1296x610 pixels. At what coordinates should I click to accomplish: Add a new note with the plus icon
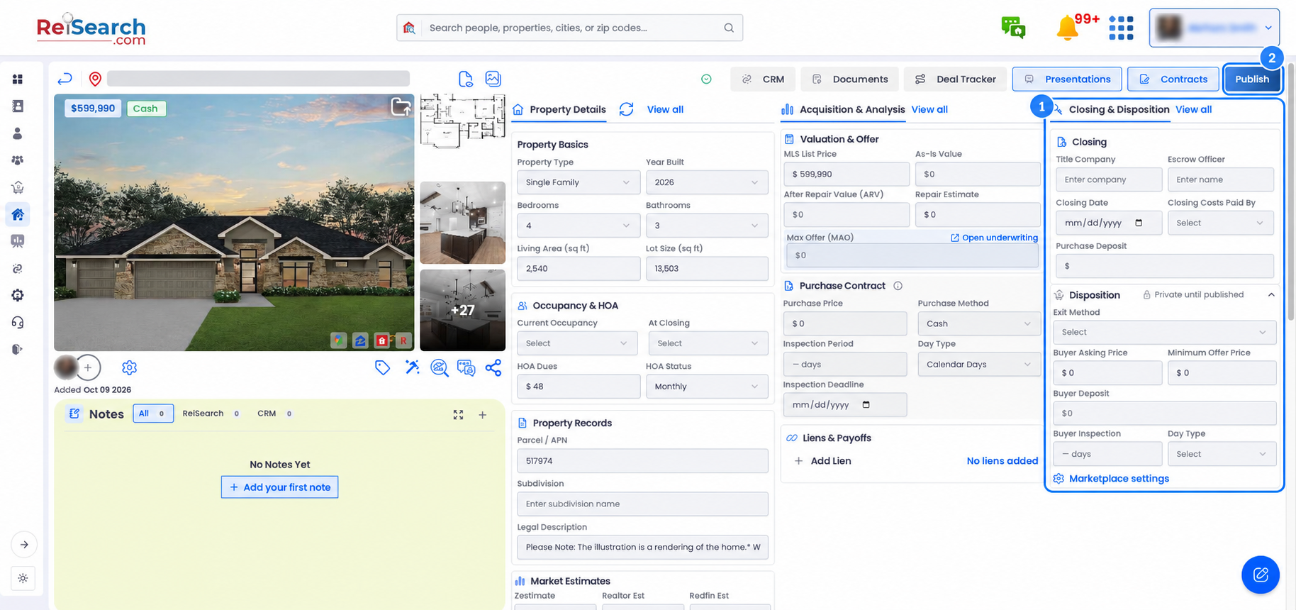point(482,414)
